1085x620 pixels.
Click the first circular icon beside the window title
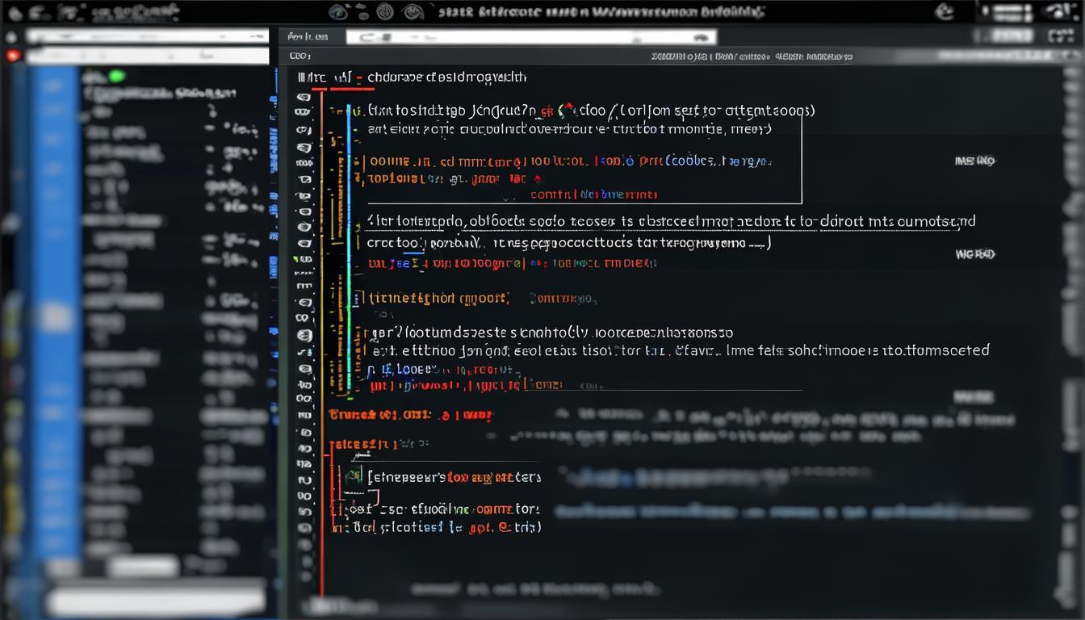[x=337, y=11]
